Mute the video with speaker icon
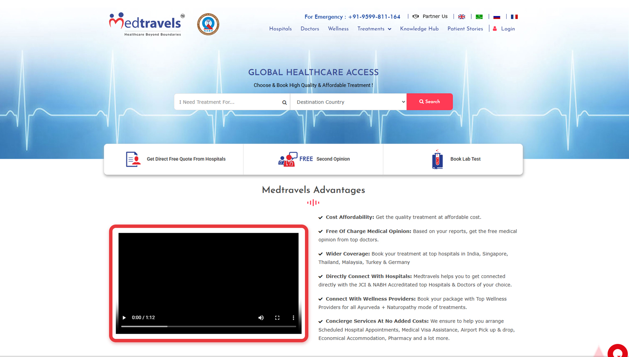The height and width of the screenshot is (357, 629). (x=261, y=317)
